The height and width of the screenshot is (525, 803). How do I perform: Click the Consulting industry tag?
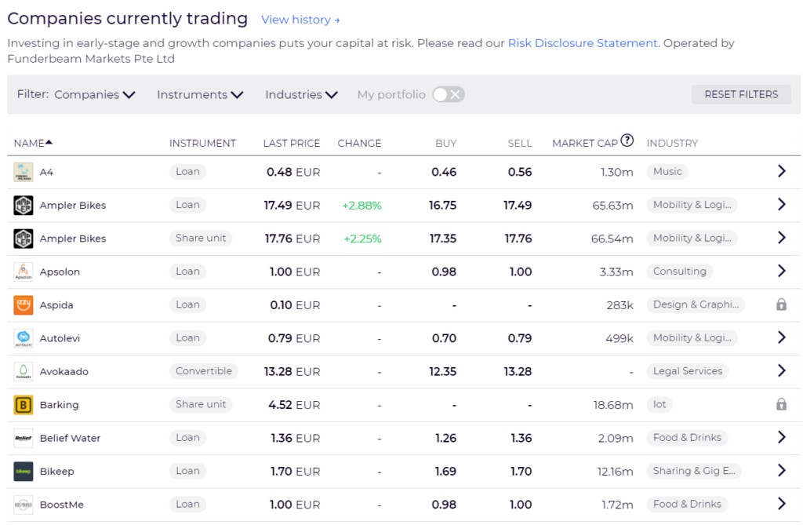pos(680,272)
